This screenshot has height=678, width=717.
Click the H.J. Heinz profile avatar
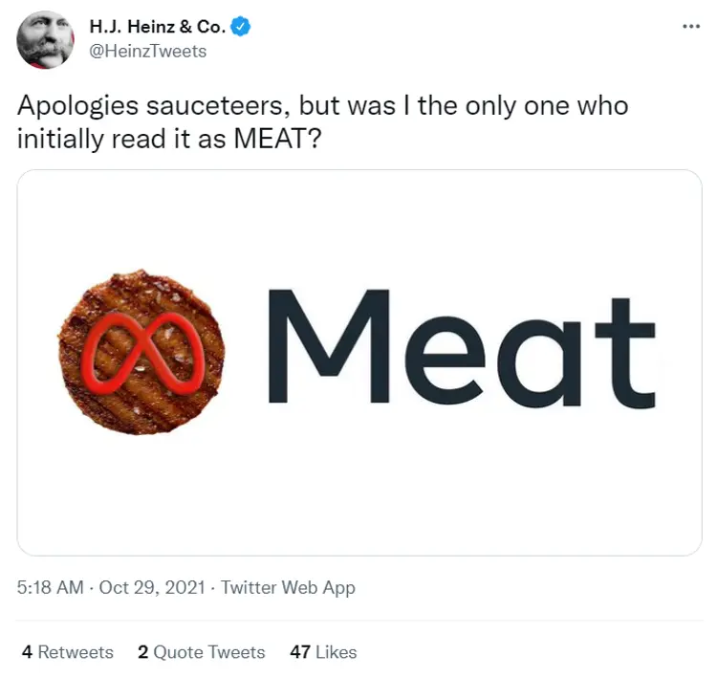(x=45, y=39)
